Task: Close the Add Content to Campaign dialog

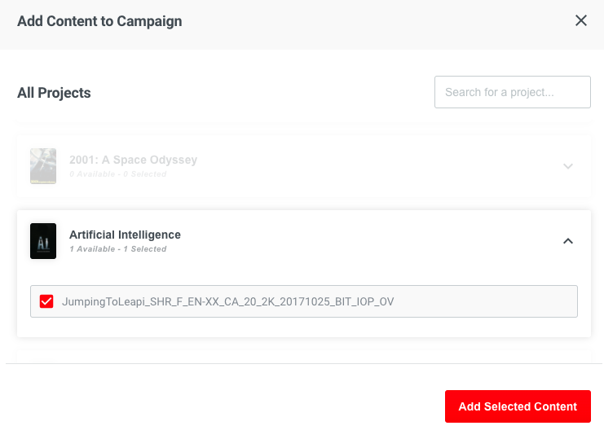Action: pyautogui.click(x=581, y=21)
